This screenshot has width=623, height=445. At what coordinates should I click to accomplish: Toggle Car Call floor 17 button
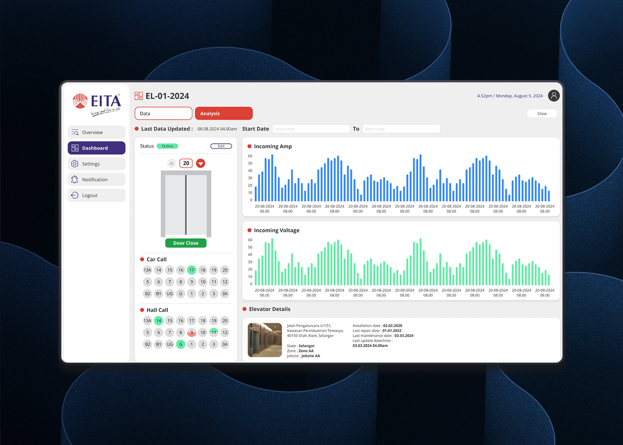(x=191, y=270)
